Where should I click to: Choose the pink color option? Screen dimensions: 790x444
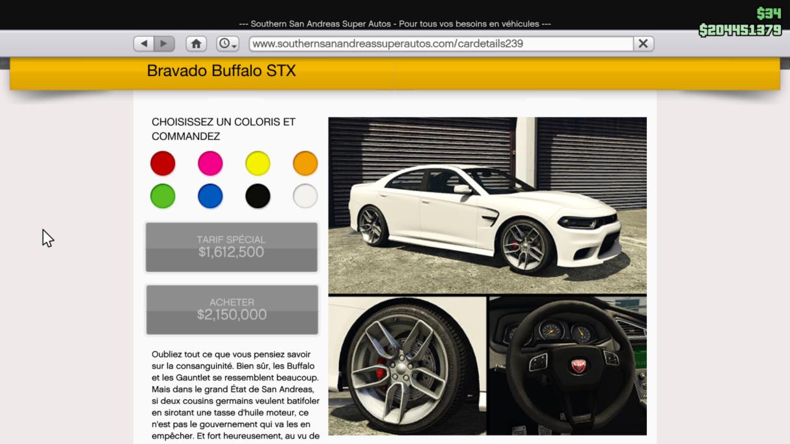tap(210, 163)
